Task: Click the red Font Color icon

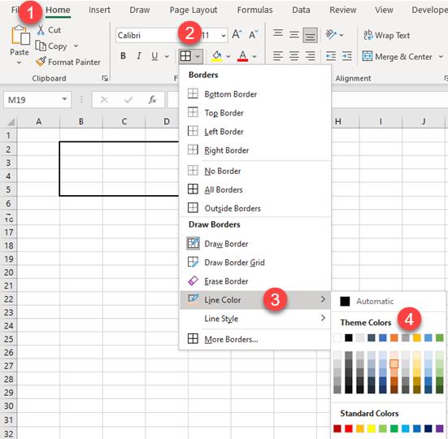Action: point(242,56)
